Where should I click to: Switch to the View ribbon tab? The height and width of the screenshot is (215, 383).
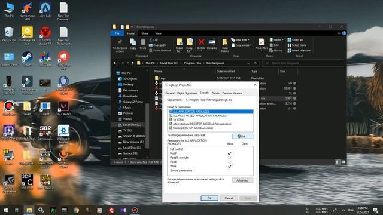158,33
